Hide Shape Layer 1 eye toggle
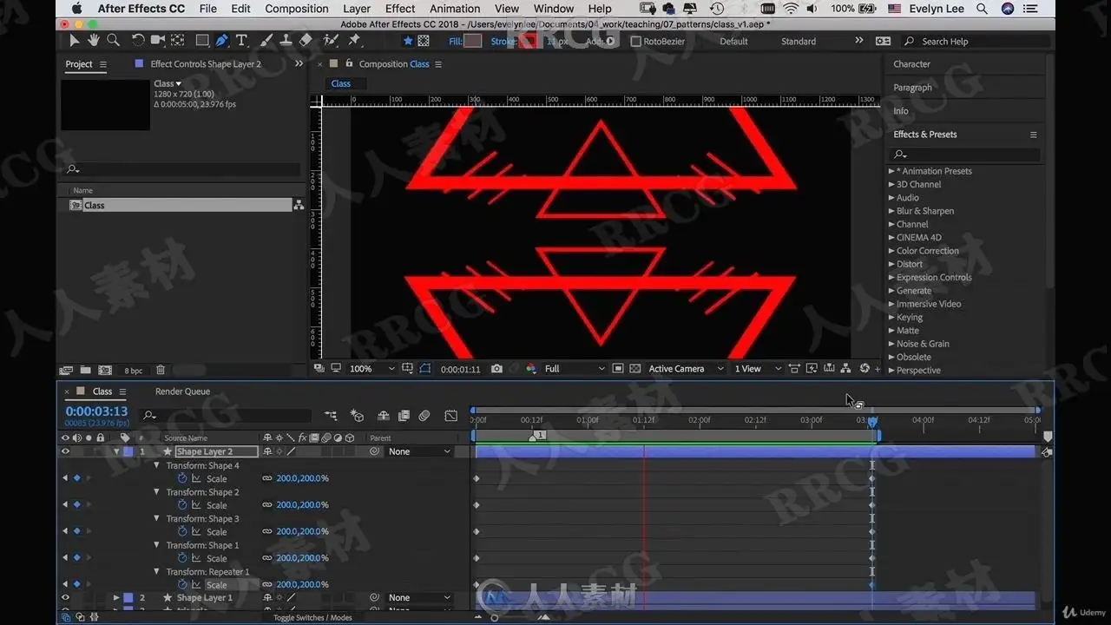 (65, 598)
